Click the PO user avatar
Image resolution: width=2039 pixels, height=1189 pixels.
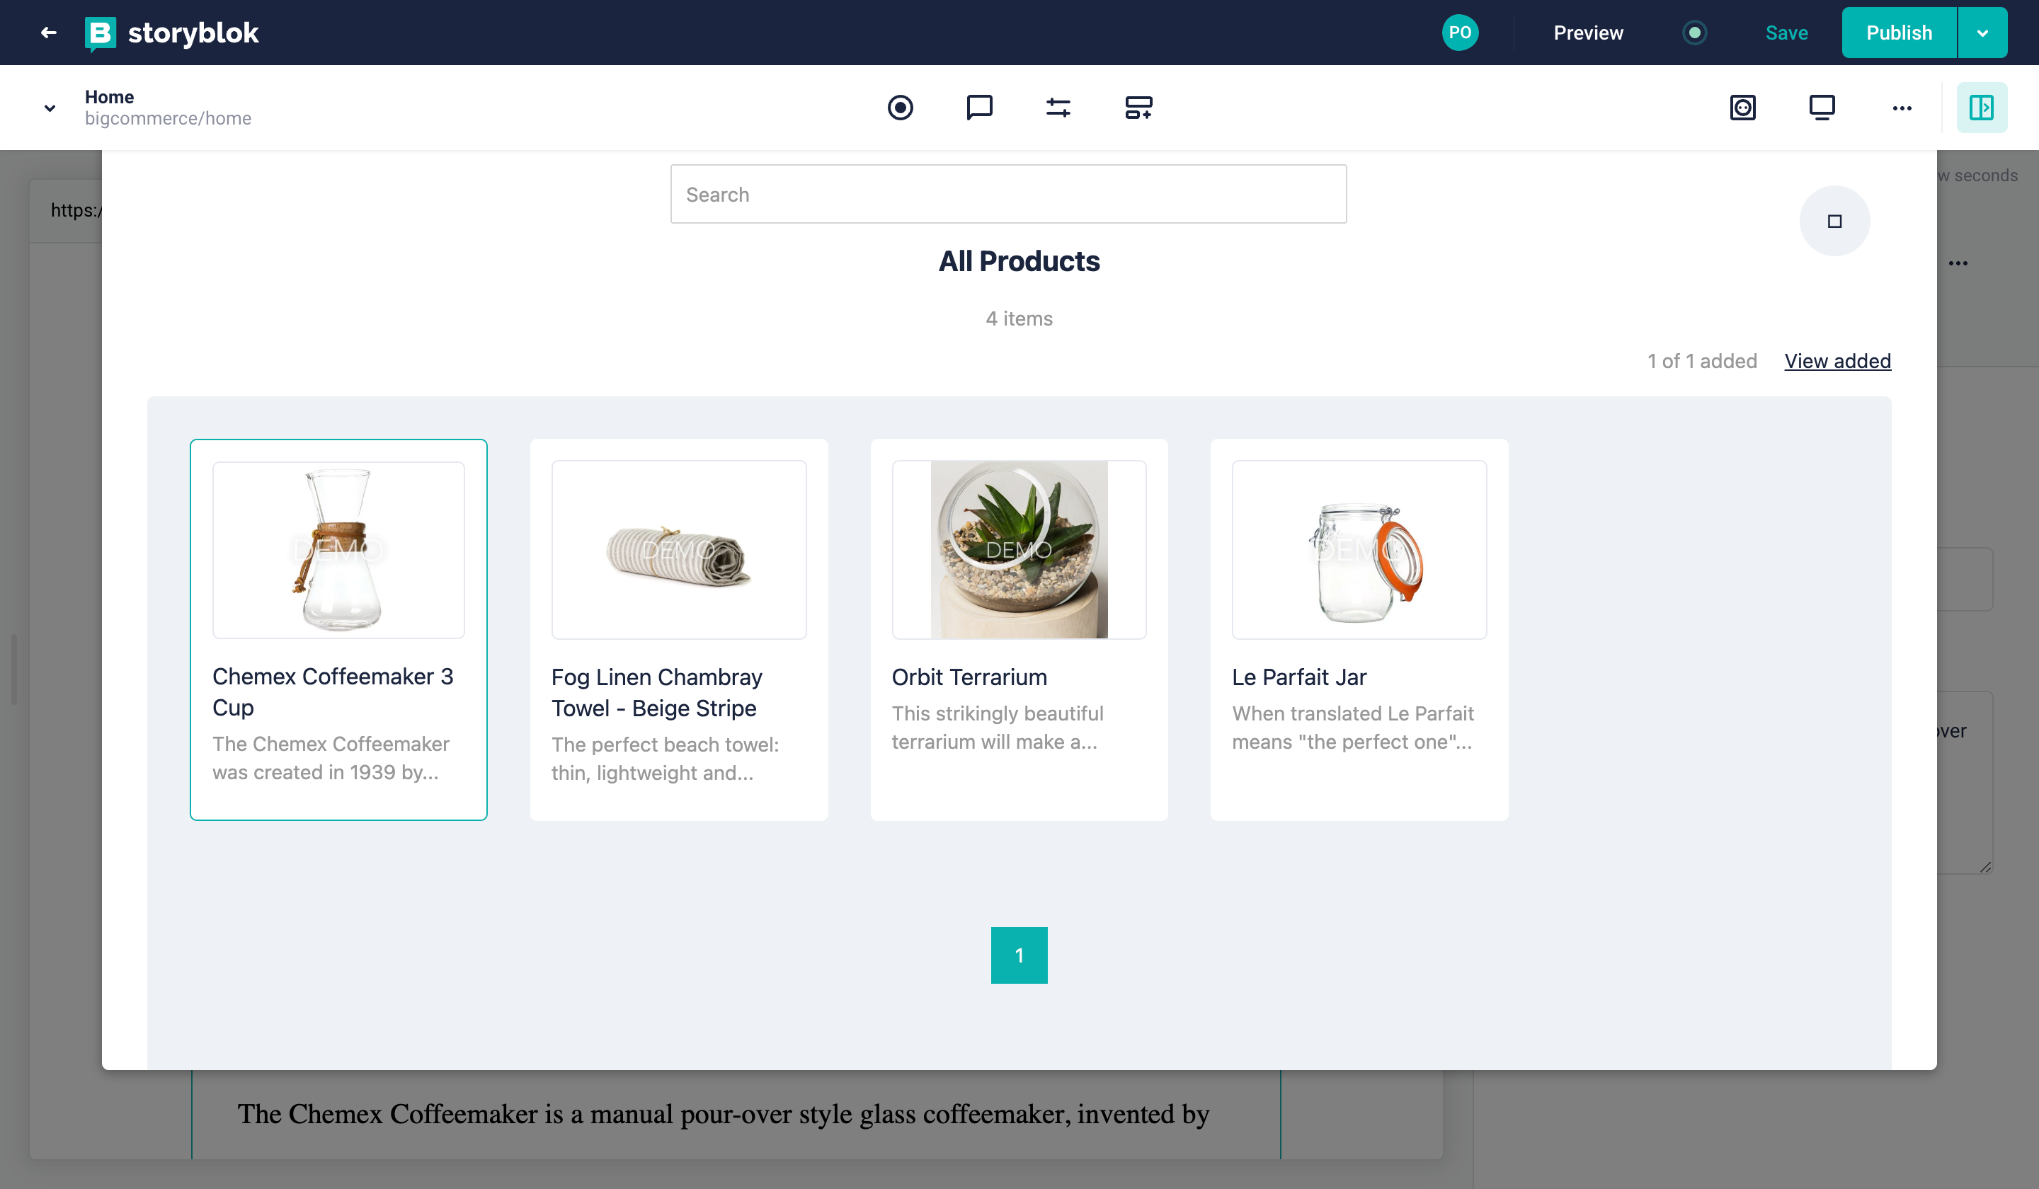click(1460, 33)
